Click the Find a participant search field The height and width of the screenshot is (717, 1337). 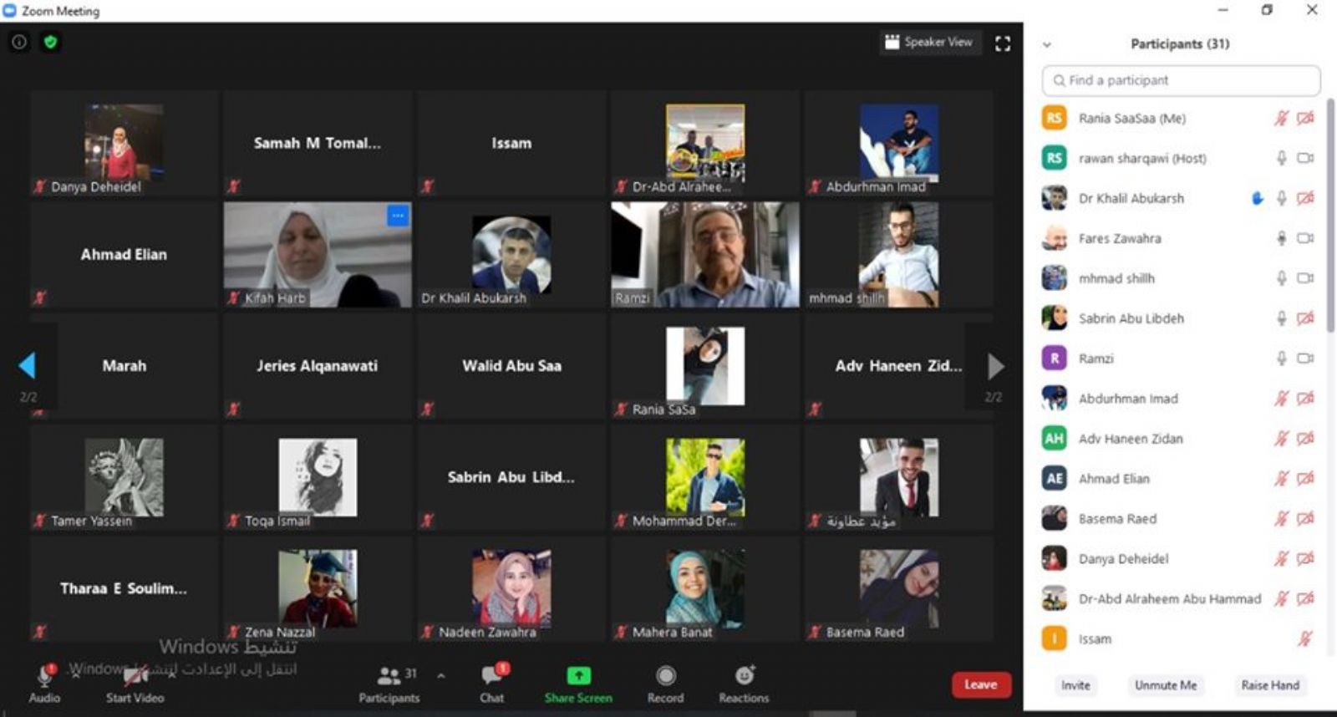pos(1180,80)
